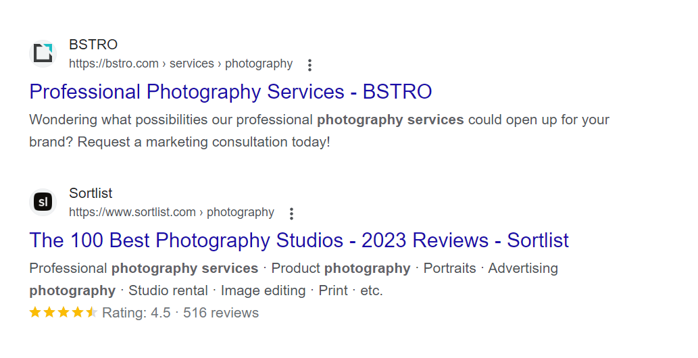698x358 pixels.
Task: Click the Sortlist site favicon
Action: [x=43, y=202]
